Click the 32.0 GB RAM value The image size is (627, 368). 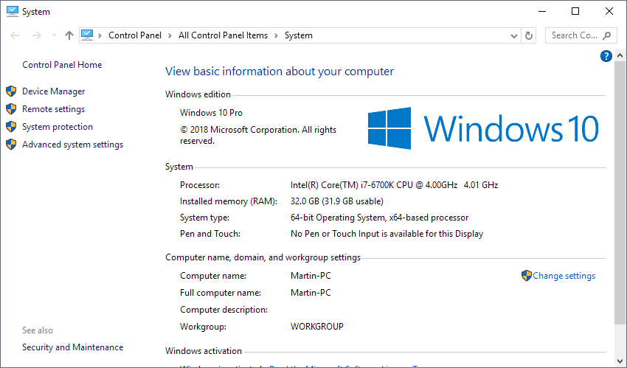(336, 201)
